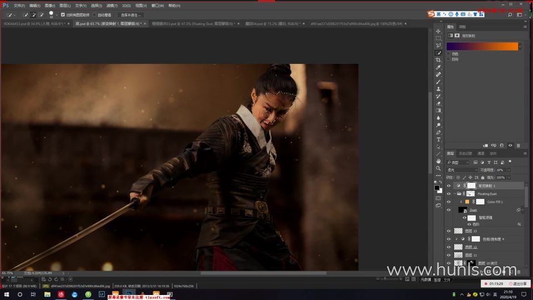This screenshot has height=300, width=533.
Task: Select the Zoom tool in toolbar
Action: coord(438,168)
